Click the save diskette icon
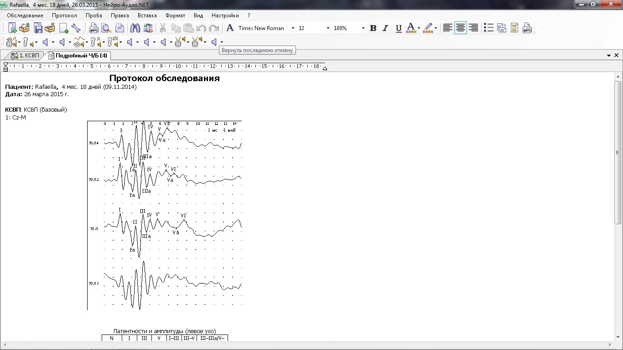The height and width of the screenshot is (350, 623). [x=38, y=28]
